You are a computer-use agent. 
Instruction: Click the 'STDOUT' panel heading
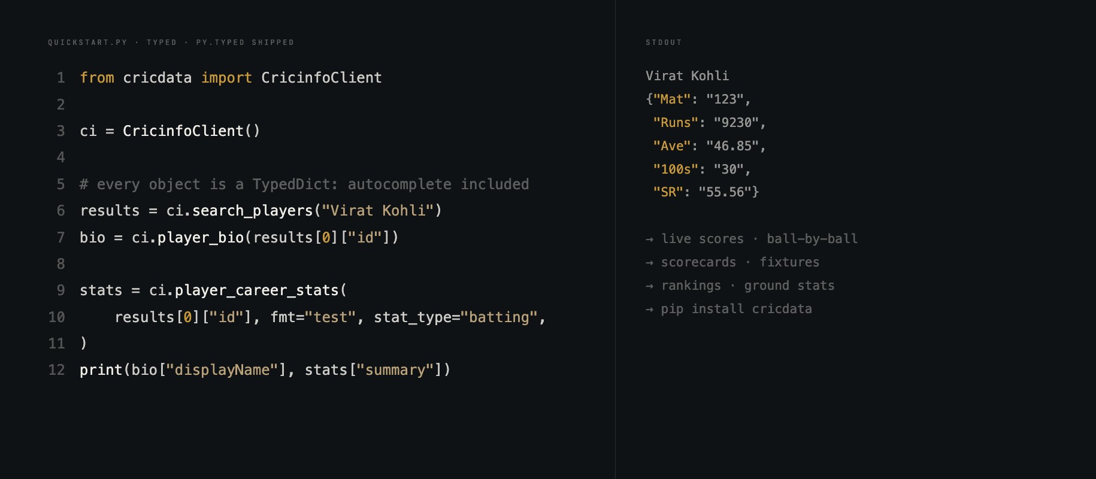664,43
